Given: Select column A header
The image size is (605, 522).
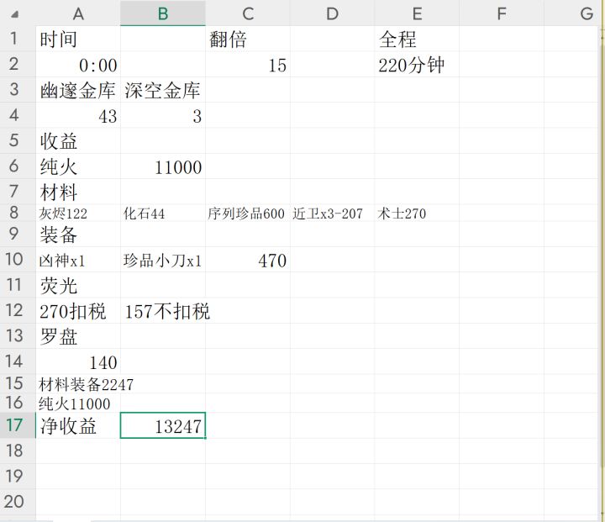Looking at the screenshot, I should click(x=78, y=13).
